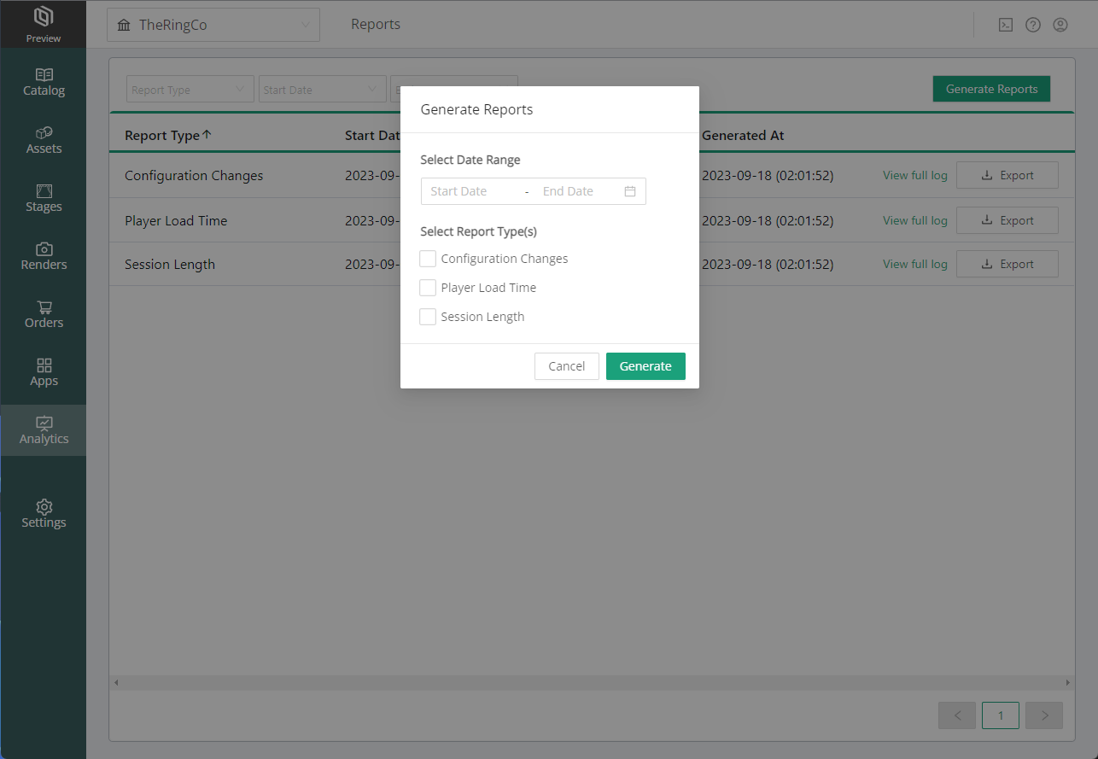Open Renders camera icon
This screenshot has width=1098, height=759.
44,249
